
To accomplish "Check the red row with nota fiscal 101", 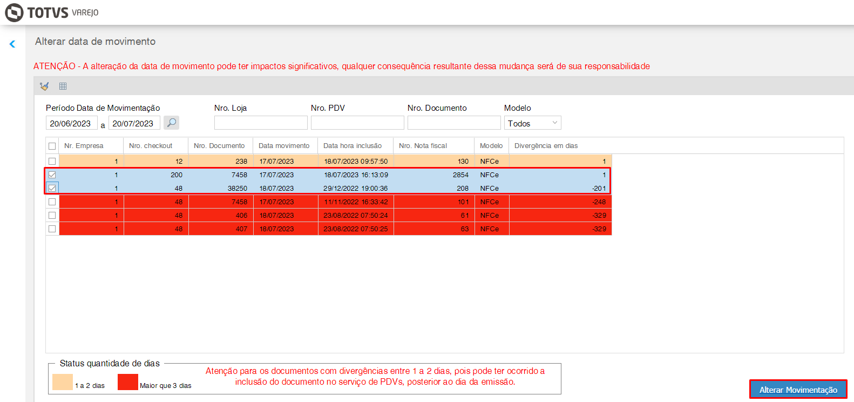I will tap(52, 202).
